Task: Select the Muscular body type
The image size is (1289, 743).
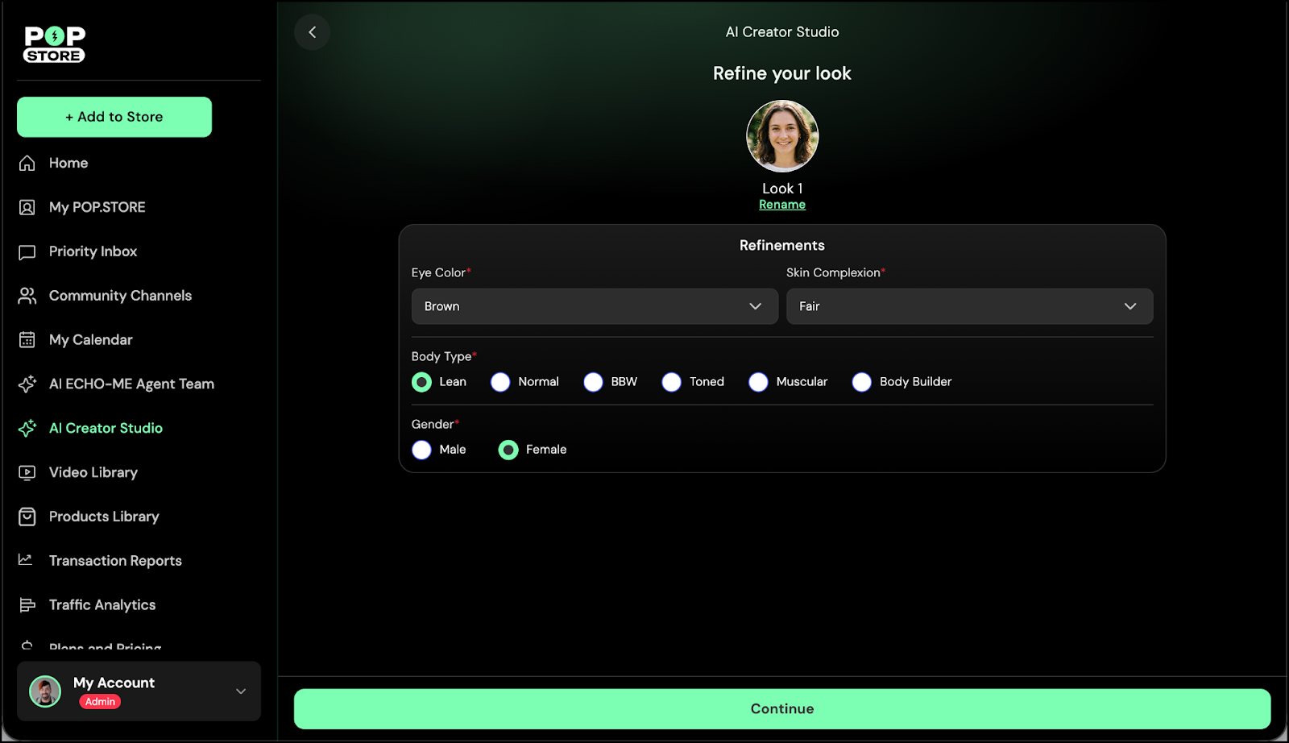Action: [x=758, y=382]
